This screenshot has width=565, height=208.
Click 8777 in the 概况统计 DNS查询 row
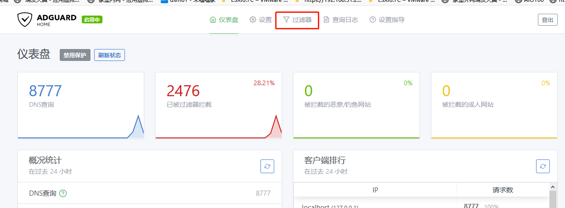(263, 193)
